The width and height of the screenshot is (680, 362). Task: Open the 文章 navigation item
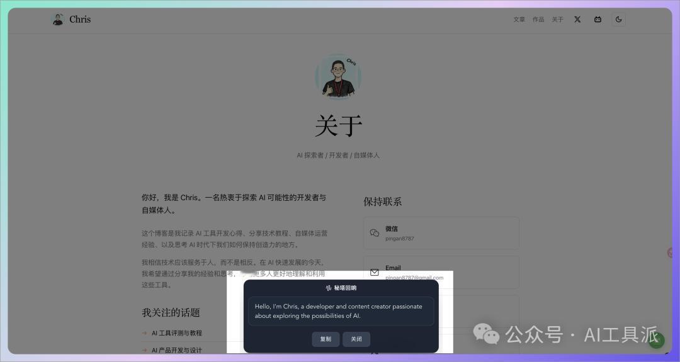pos(519,20)
